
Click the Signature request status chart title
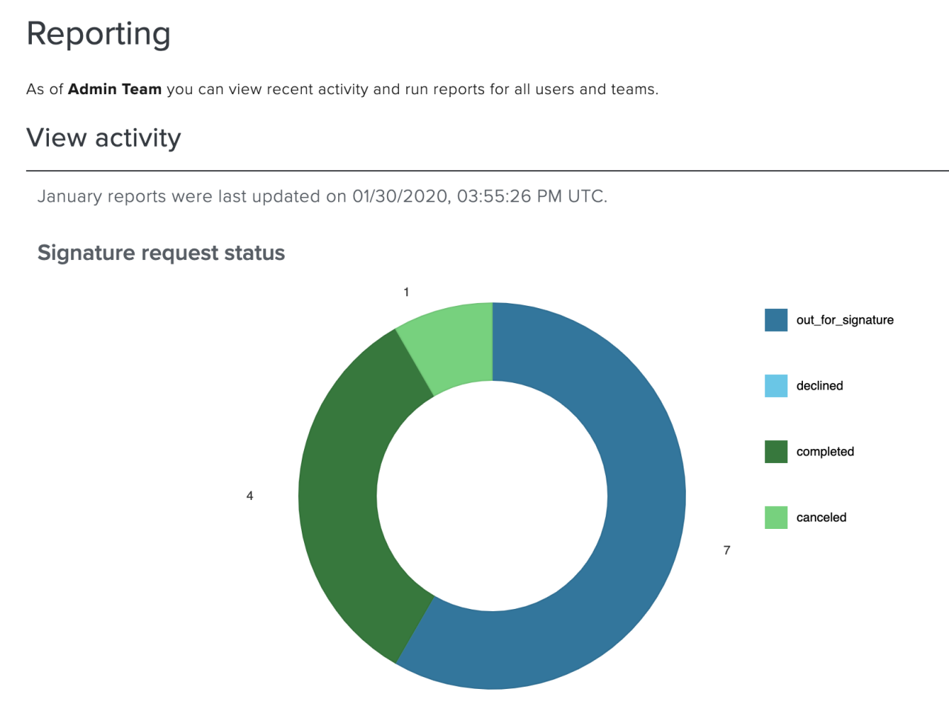(x=161, y=253)
